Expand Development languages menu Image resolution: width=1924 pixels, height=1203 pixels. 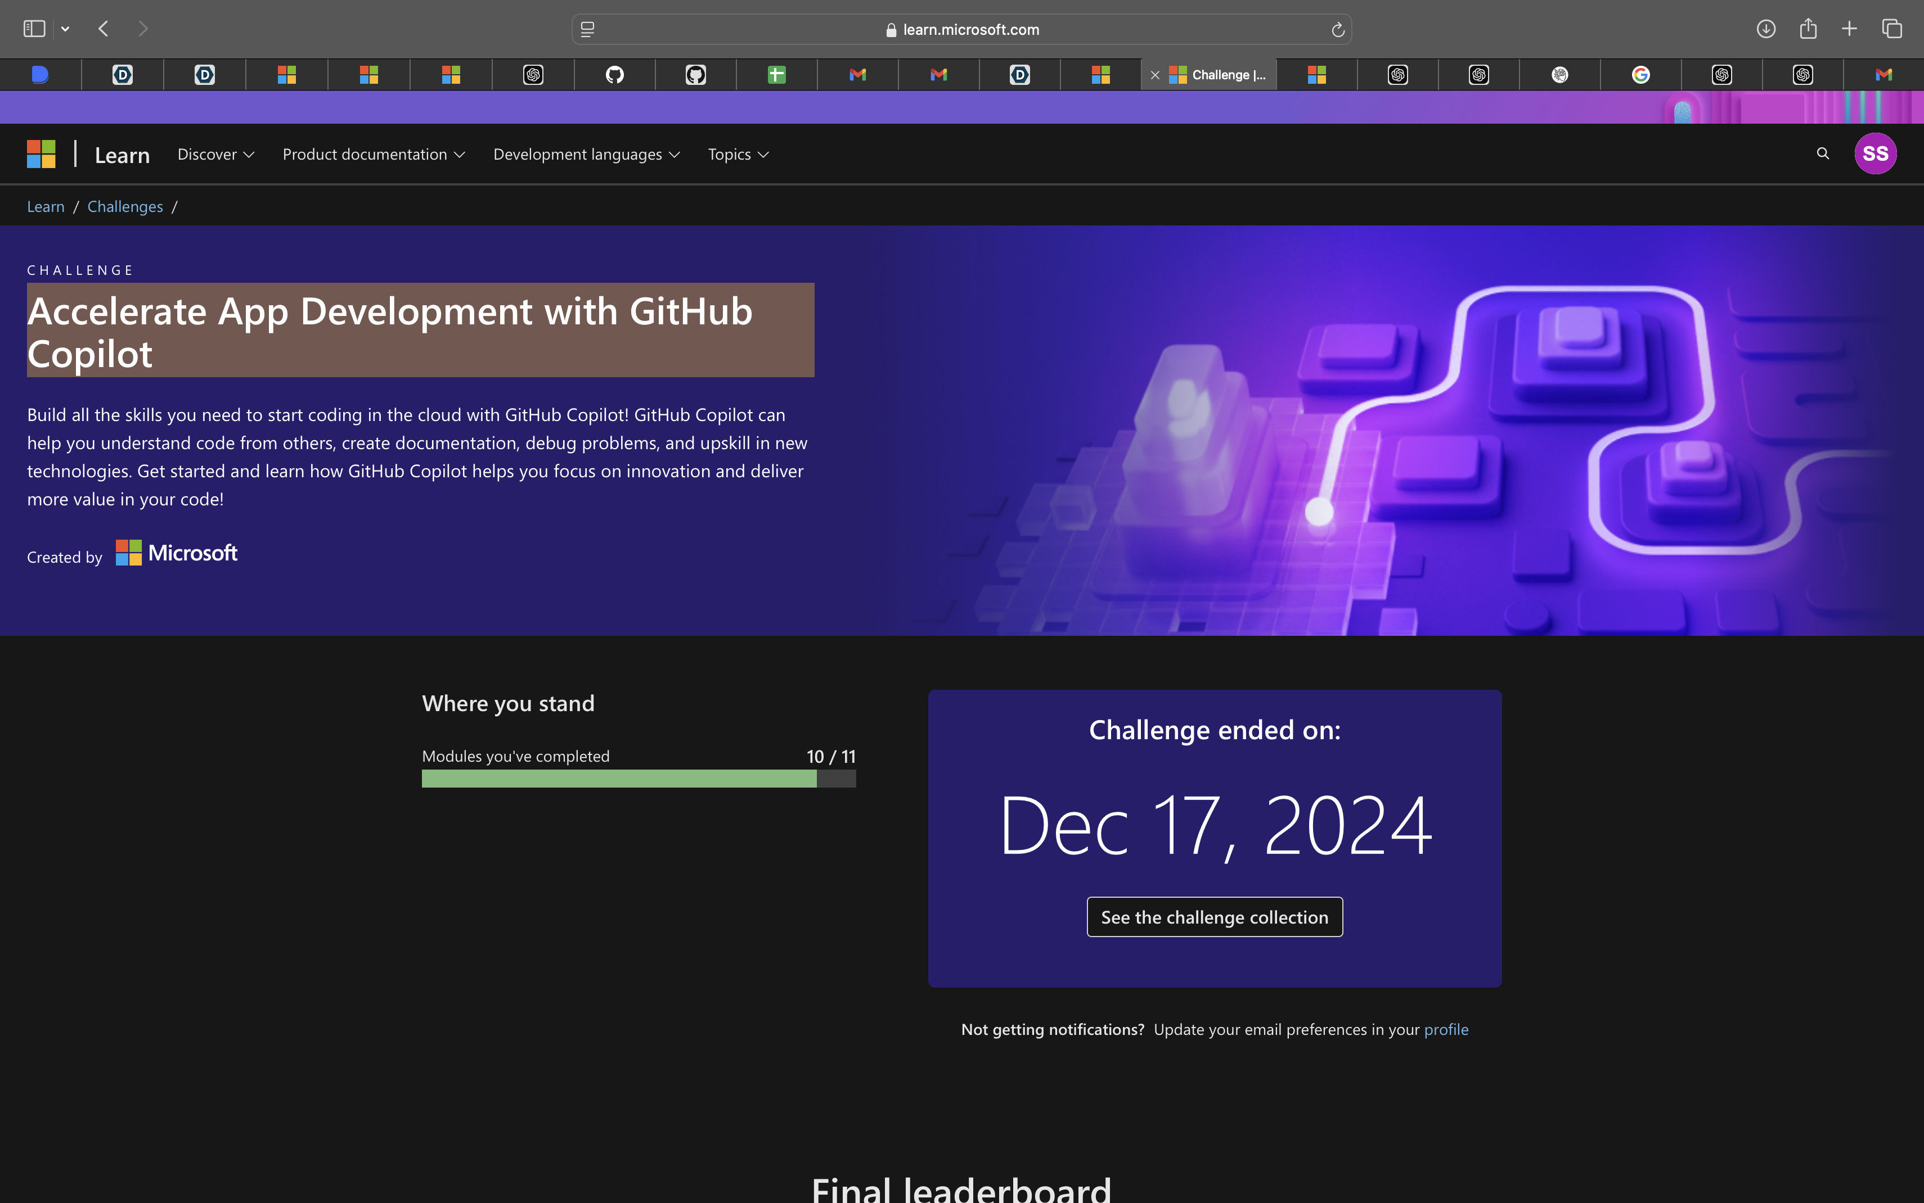(x=587, y=155)
